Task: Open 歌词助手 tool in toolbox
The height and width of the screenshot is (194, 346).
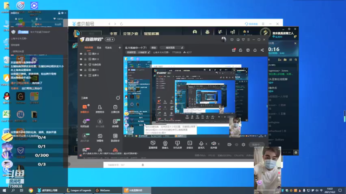Action: point(115,138)
